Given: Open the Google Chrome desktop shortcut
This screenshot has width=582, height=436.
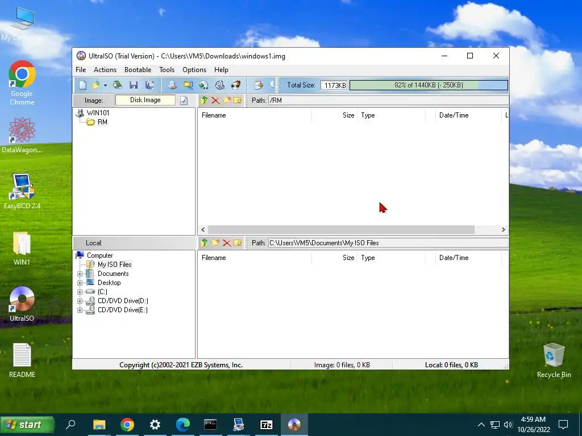Looking at the screenshot, I should tap(22, 83).
